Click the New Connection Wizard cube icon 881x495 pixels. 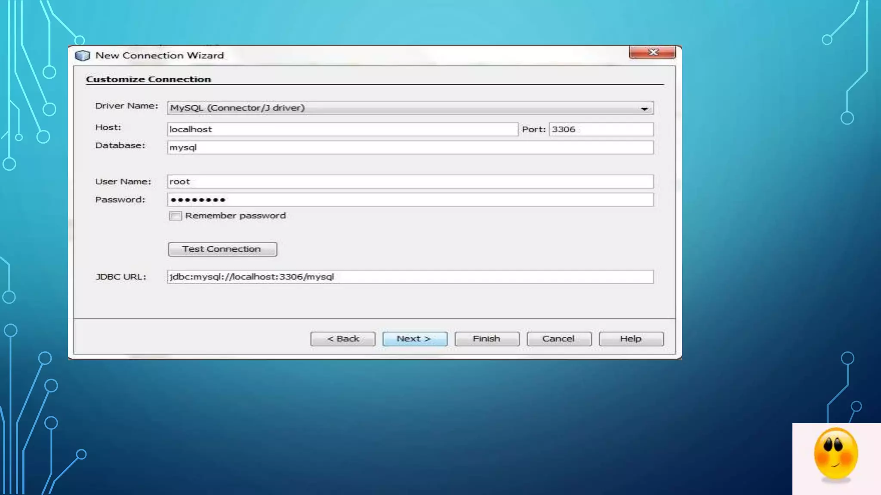point(82,55)
